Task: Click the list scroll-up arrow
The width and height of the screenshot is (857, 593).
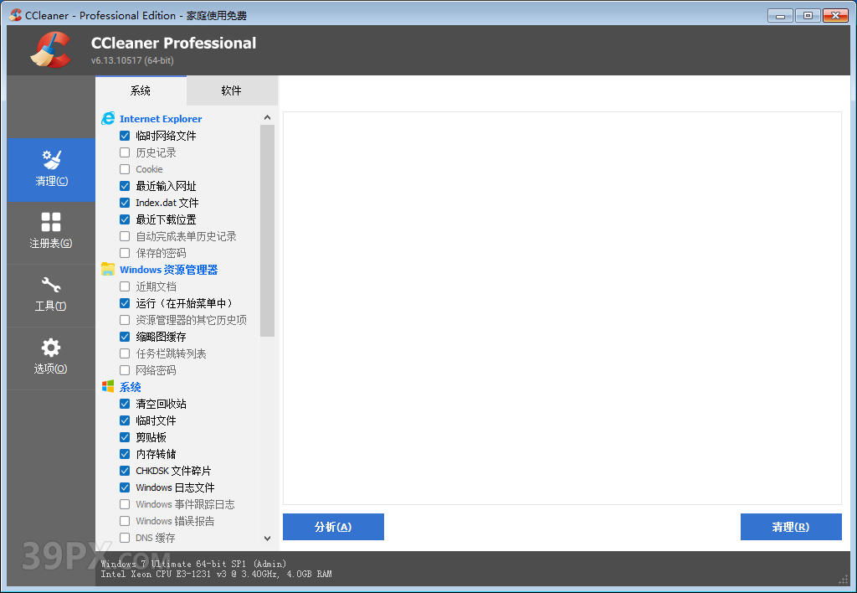Action: 267,117
